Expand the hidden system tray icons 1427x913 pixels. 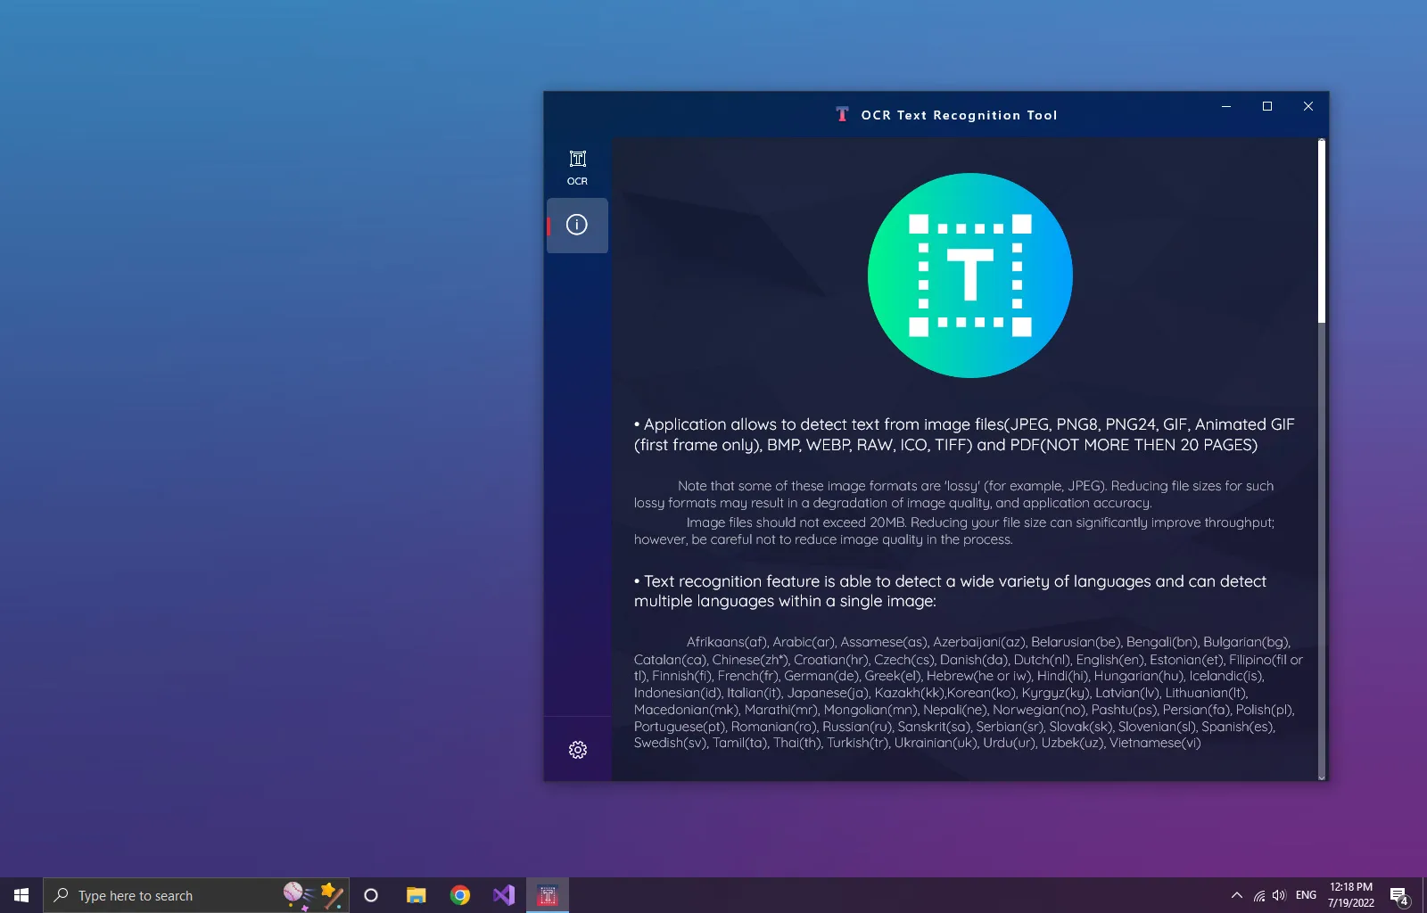[x=1236, y=895]
